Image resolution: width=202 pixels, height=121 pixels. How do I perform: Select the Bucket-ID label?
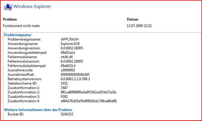(16, 114)
